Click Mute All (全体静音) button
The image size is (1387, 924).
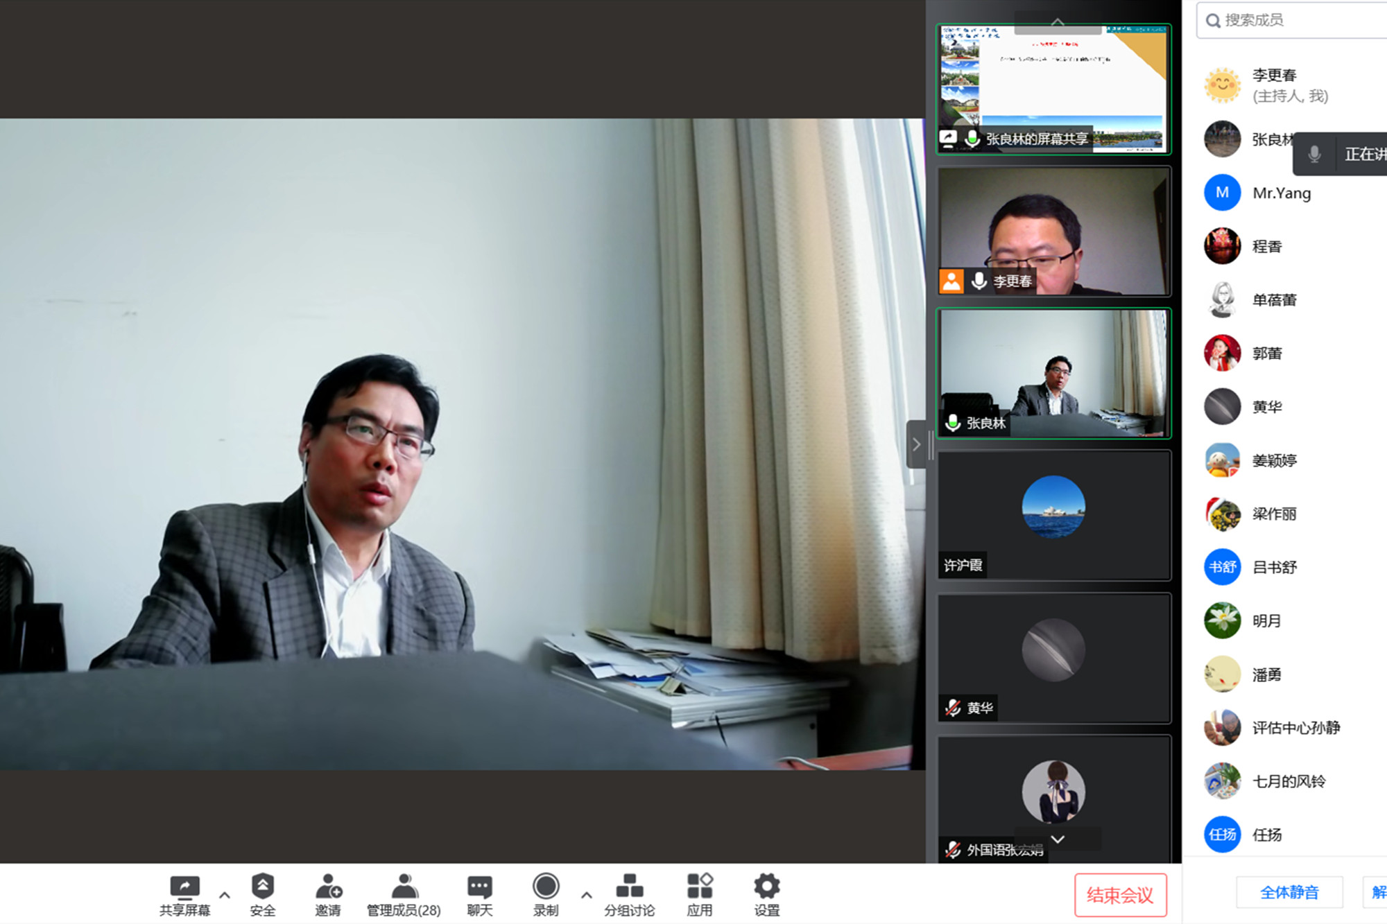click(1289, 892)
